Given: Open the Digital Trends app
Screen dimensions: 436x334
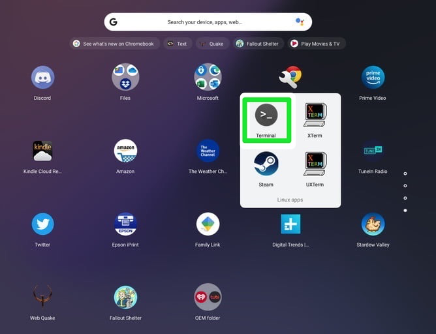Looking at the screenshot, I should tap(290, 224).
